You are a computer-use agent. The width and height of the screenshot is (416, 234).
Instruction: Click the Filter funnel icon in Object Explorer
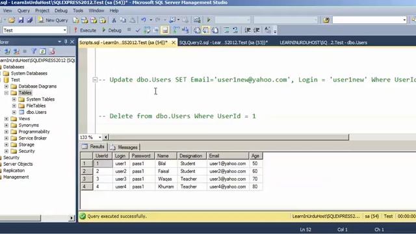34,51
